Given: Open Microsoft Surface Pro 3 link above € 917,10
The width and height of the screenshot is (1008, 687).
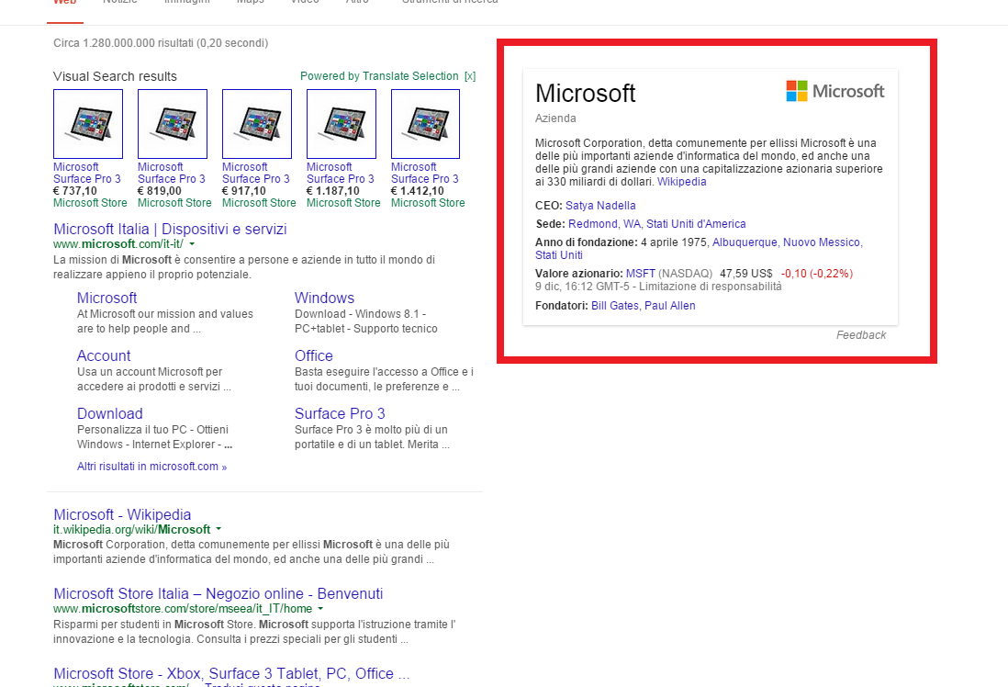Looking at the screenshot, I should (256, 173).
